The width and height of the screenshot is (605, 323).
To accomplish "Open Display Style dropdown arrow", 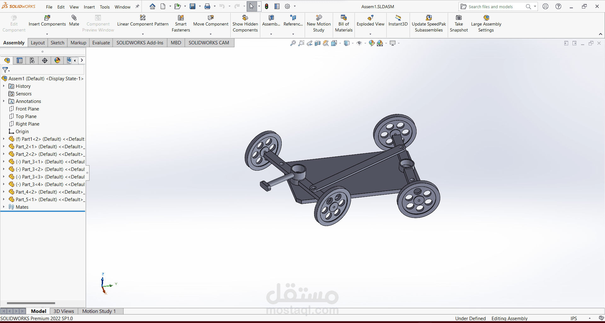I will click(x=353, y=43).
